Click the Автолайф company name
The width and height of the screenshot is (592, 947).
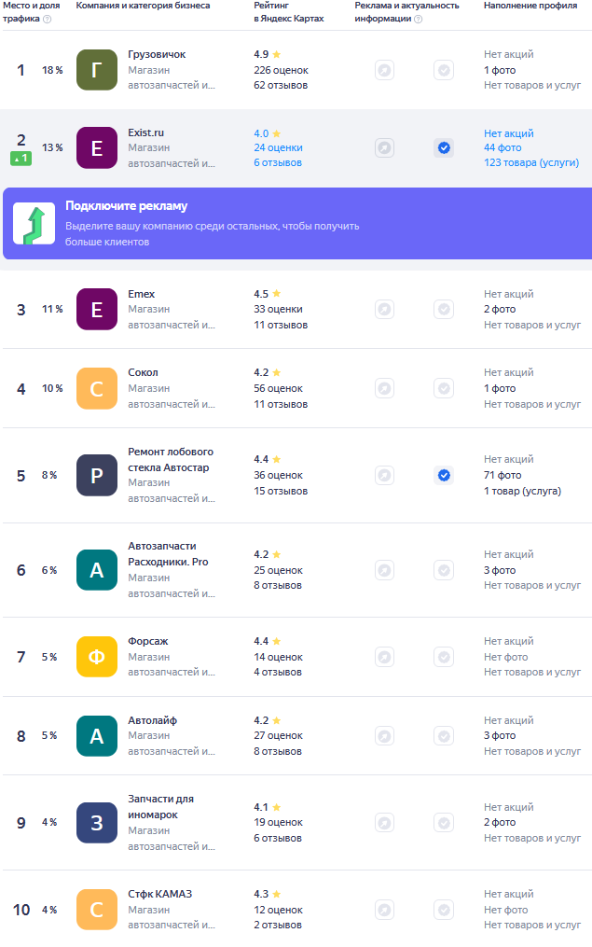click(153, 720)
